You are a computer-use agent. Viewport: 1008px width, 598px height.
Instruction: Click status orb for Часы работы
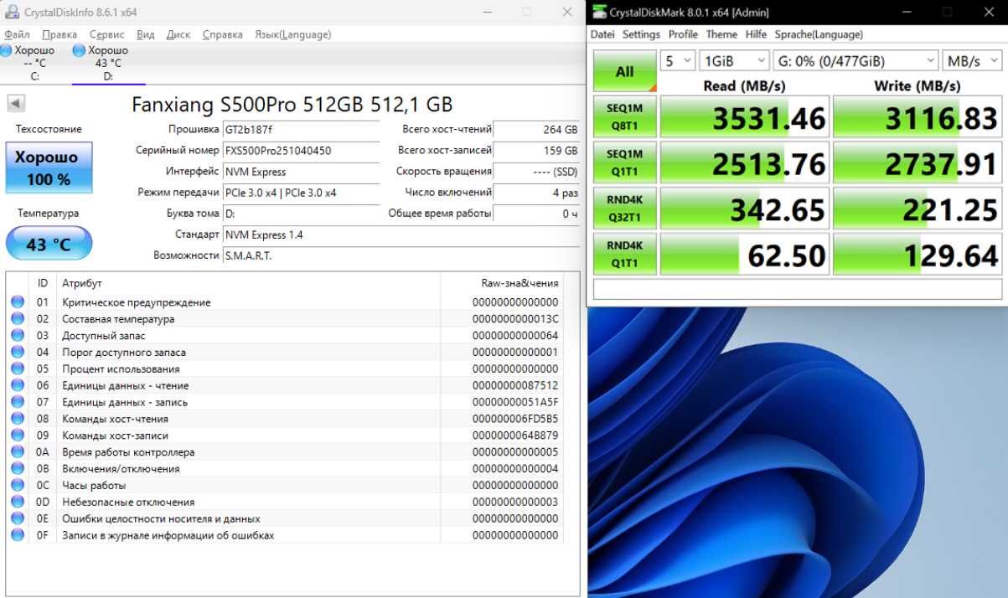click(x=18, y=485)
